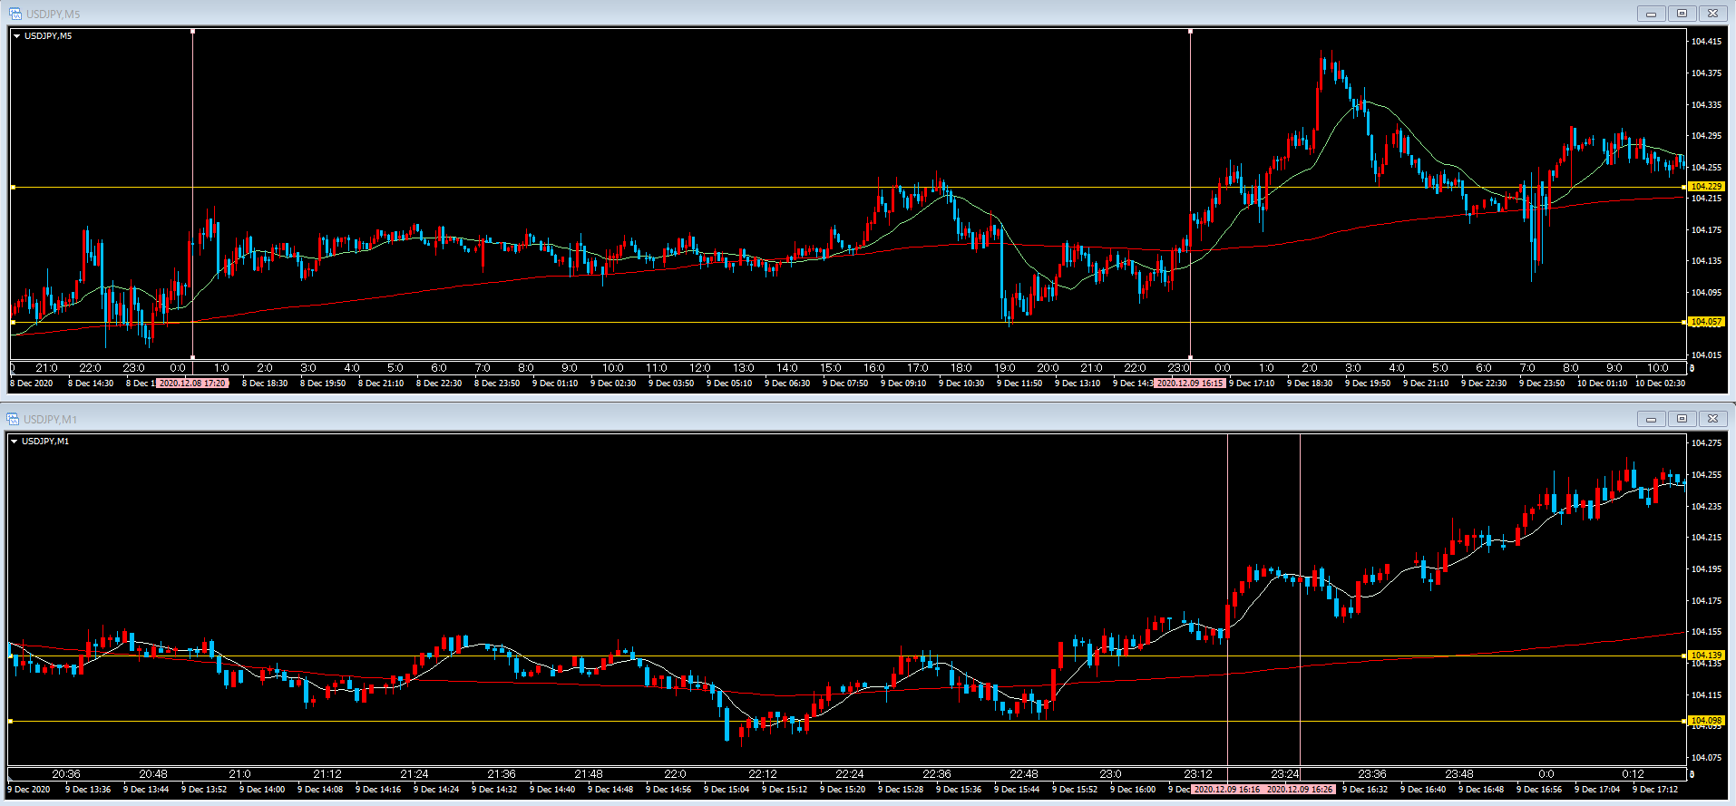This screenshot has width=1736, height=806.
Task: Restore the USDJPY,M5 chart window
Action: click(1682, 14)
